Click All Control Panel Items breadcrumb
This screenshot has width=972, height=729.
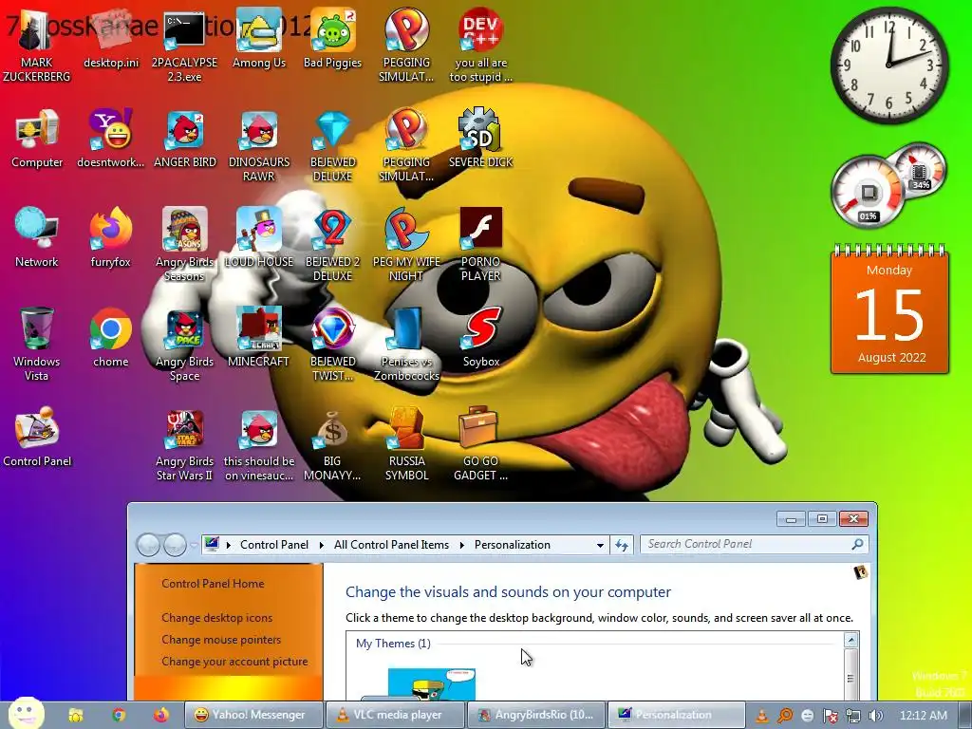391,545
